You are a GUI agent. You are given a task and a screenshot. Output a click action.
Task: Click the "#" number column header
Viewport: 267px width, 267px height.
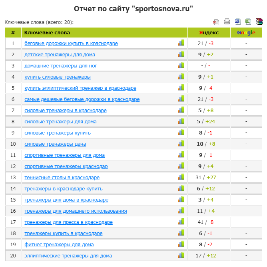[13, 33]
